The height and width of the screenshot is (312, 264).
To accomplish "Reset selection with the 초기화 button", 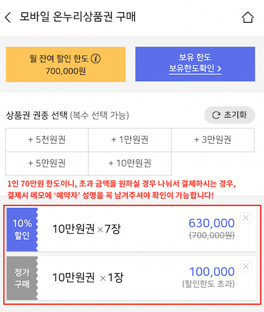I will coord(230,115).
